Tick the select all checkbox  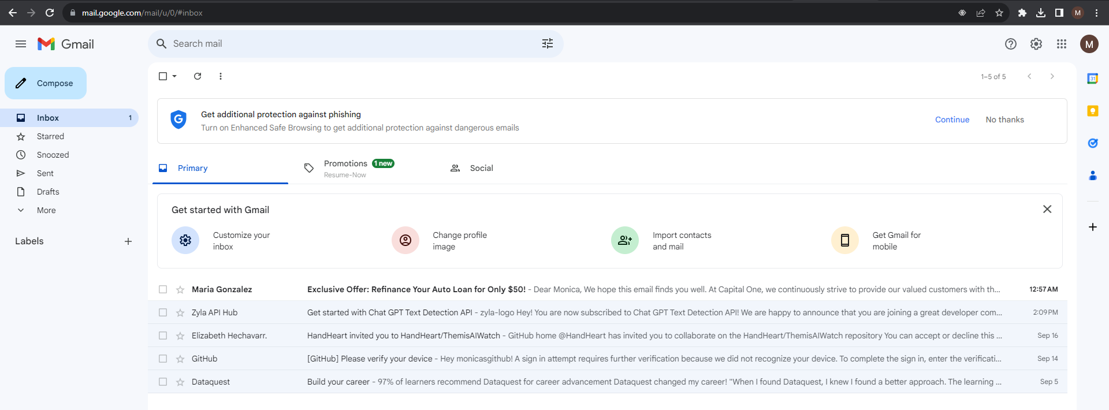pos(163,76)
